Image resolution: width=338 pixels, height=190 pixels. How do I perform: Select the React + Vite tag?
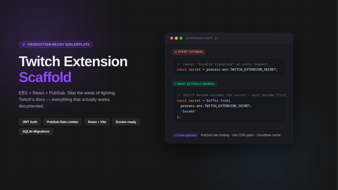(x=97, y=122)
